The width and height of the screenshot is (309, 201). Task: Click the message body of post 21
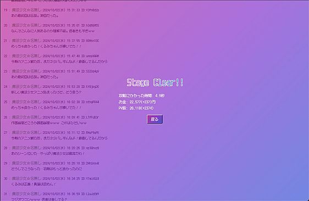tap(46, 46)
